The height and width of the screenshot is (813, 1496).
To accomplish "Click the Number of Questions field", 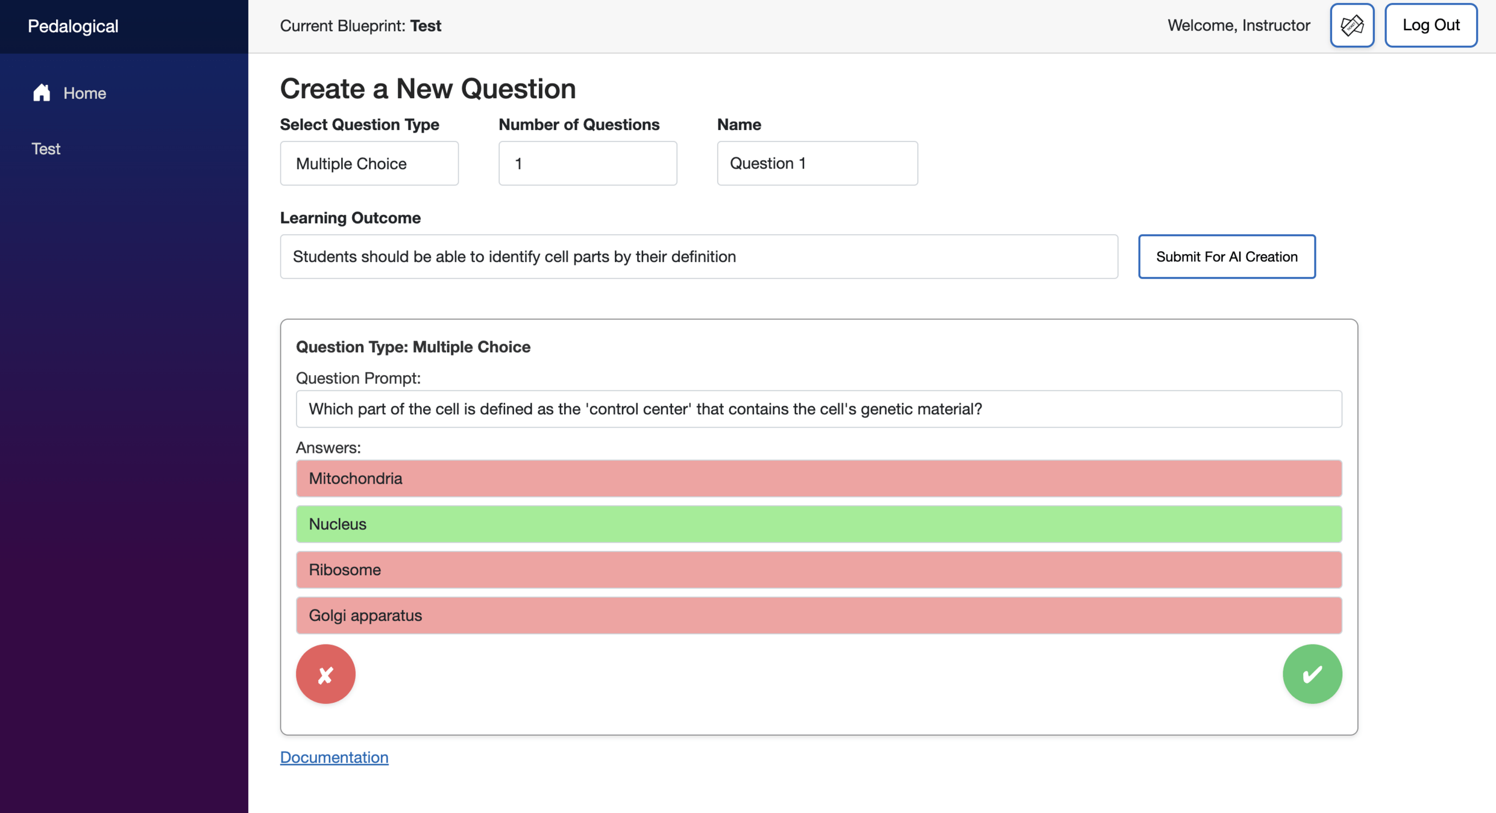I will [x=587, y=163].
